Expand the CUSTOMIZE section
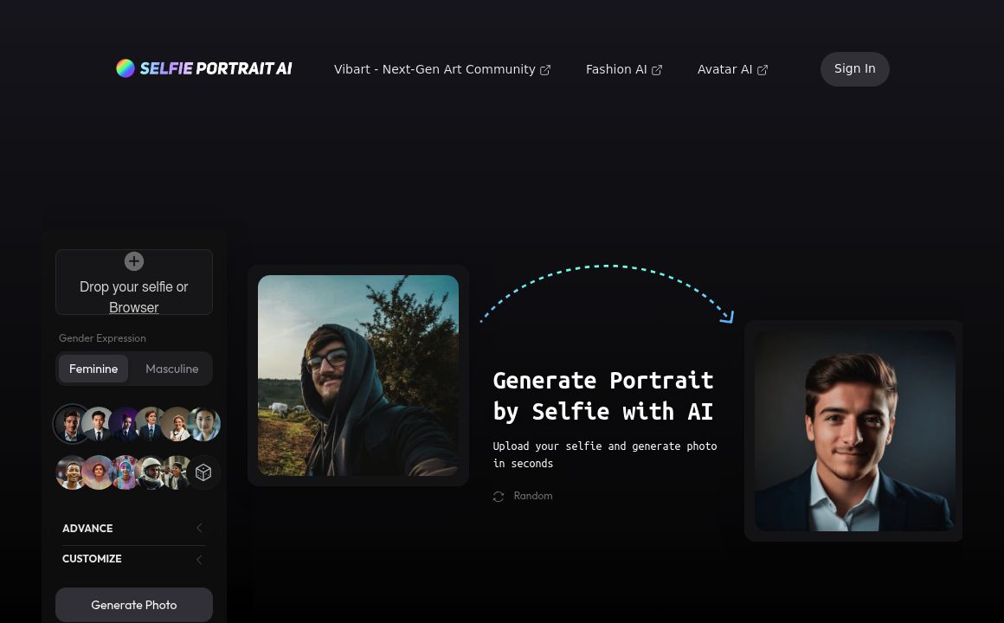The height and width of the screenshot is (623, 1004). tap(92, 559)
